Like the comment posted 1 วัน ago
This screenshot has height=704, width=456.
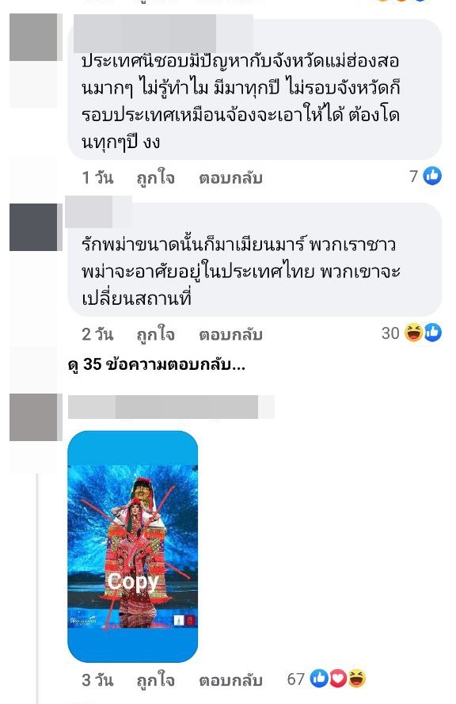point(155,178)
